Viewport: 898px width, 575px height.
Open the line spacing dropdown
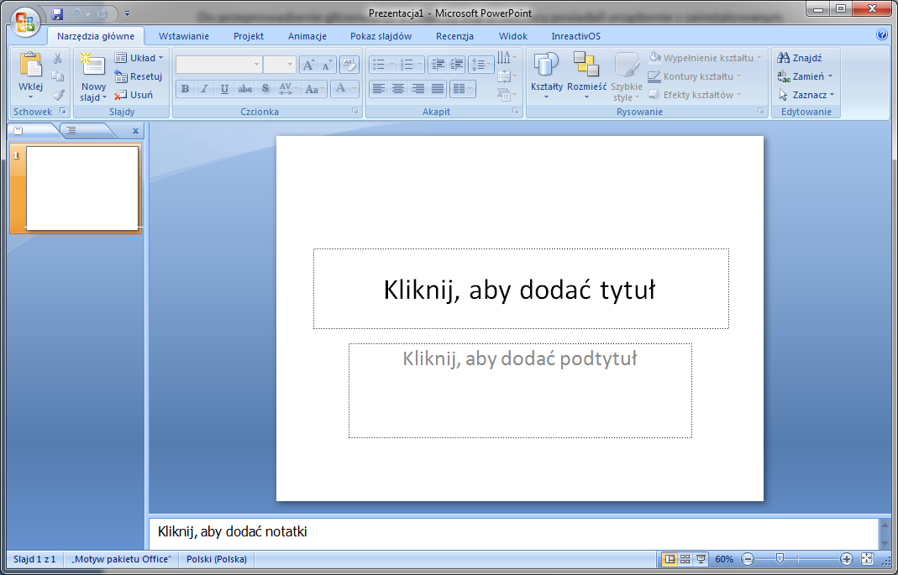coord(481,65)
